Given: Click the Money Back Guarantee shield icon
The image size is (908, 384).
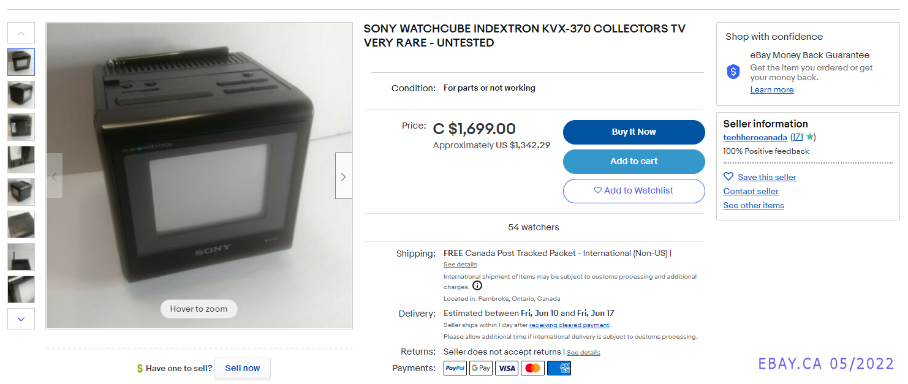Looking at the screenshot, I should point(733,72).
